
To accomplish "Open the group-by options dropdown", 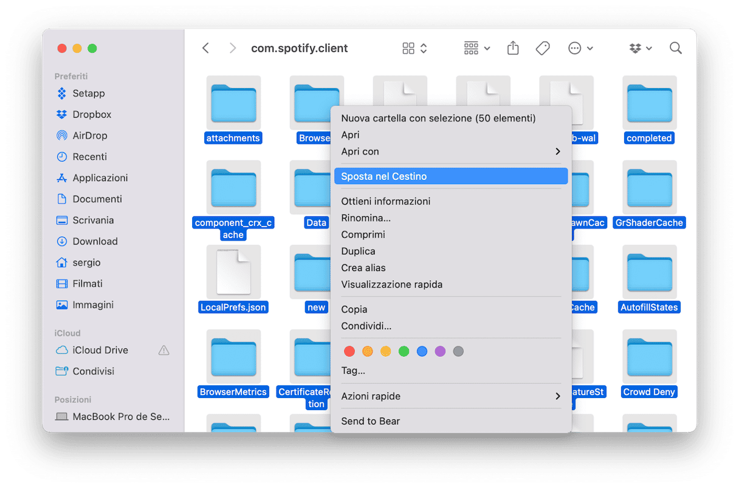I will [477, 48].
